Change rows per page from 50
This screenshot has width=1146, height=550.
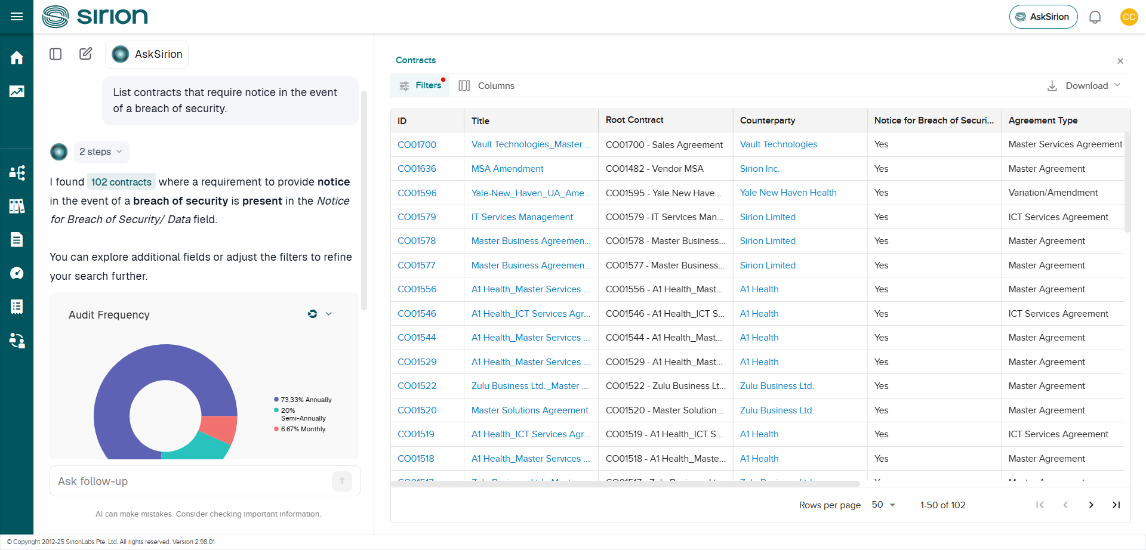click(883, 505)
